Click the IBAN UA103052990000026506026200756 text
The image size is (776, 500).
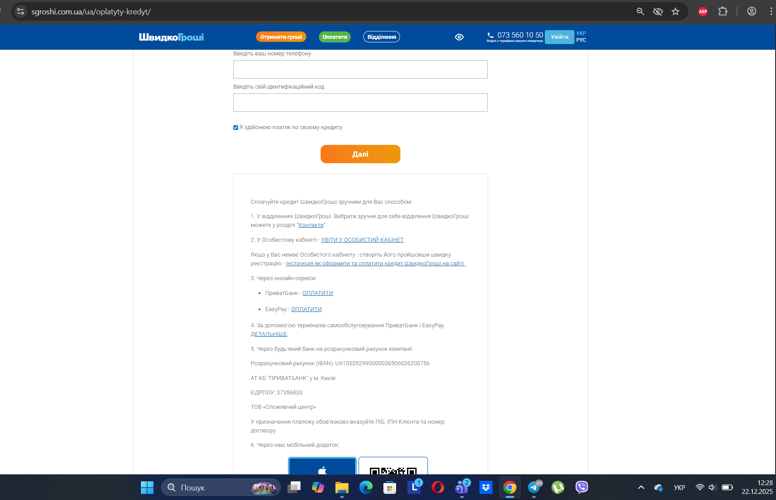pos(382,363)
